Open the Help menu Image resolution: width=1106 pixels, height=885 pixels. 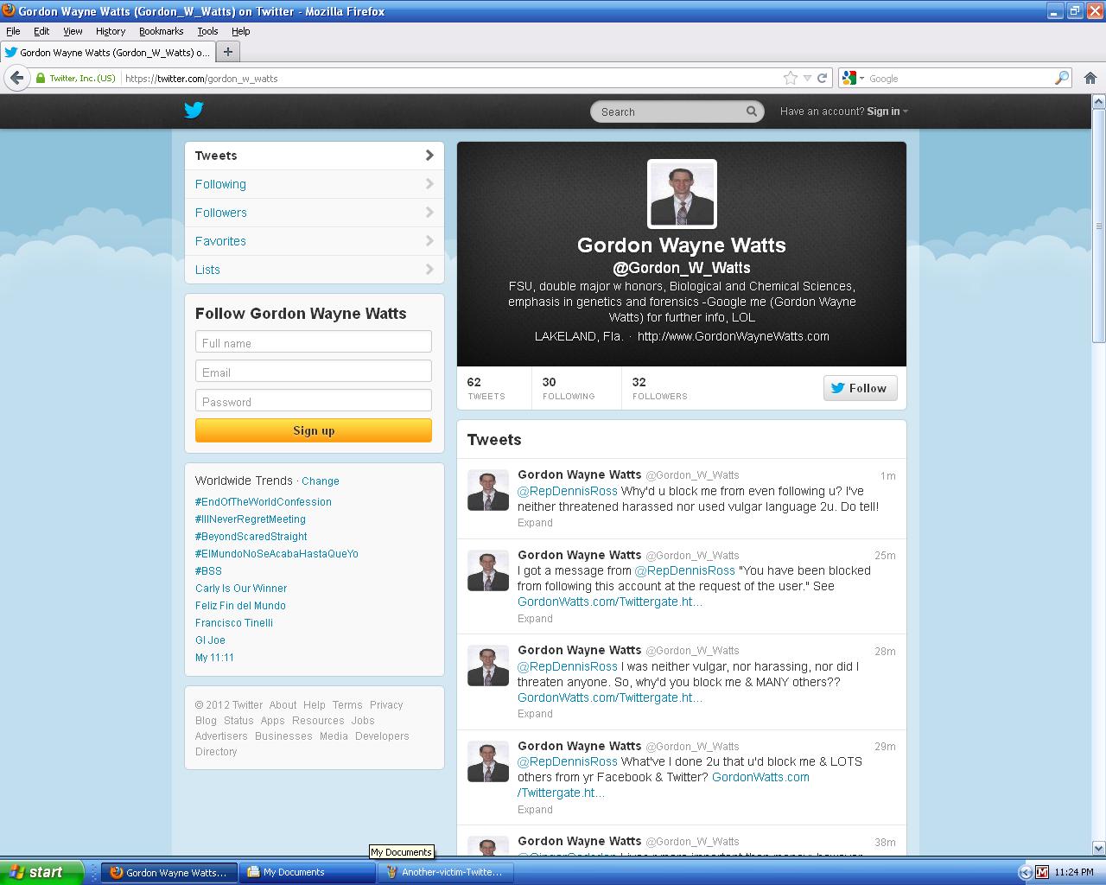click(240, 31)
